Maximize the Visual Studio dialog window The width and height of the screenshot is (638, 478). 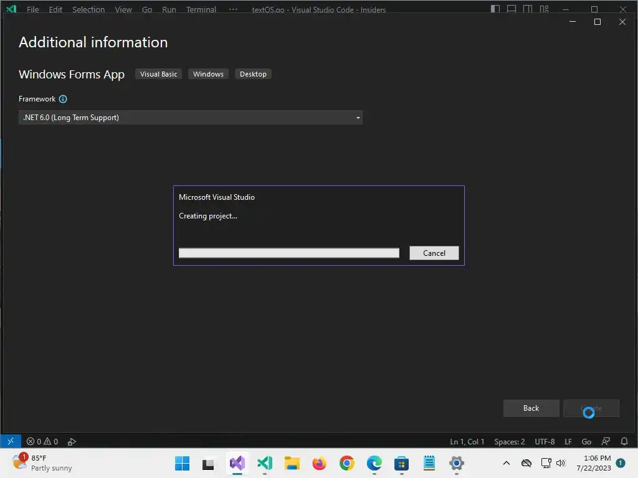598,22
